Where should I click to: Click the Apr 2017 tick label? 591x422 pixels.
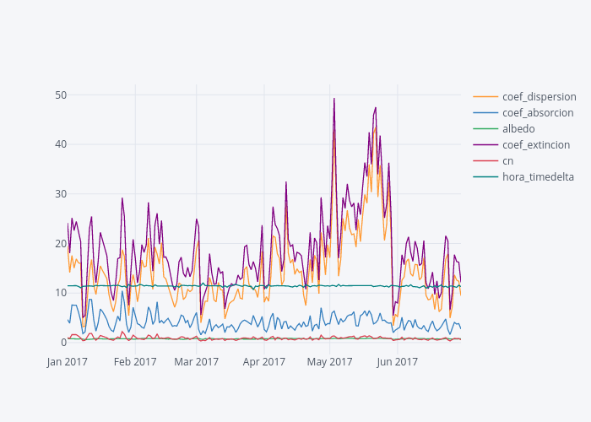click(263, 362)
